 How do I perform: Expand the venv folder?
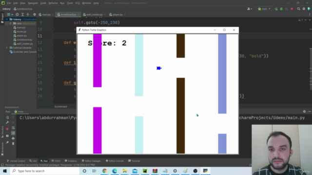[x=10, y=23]
